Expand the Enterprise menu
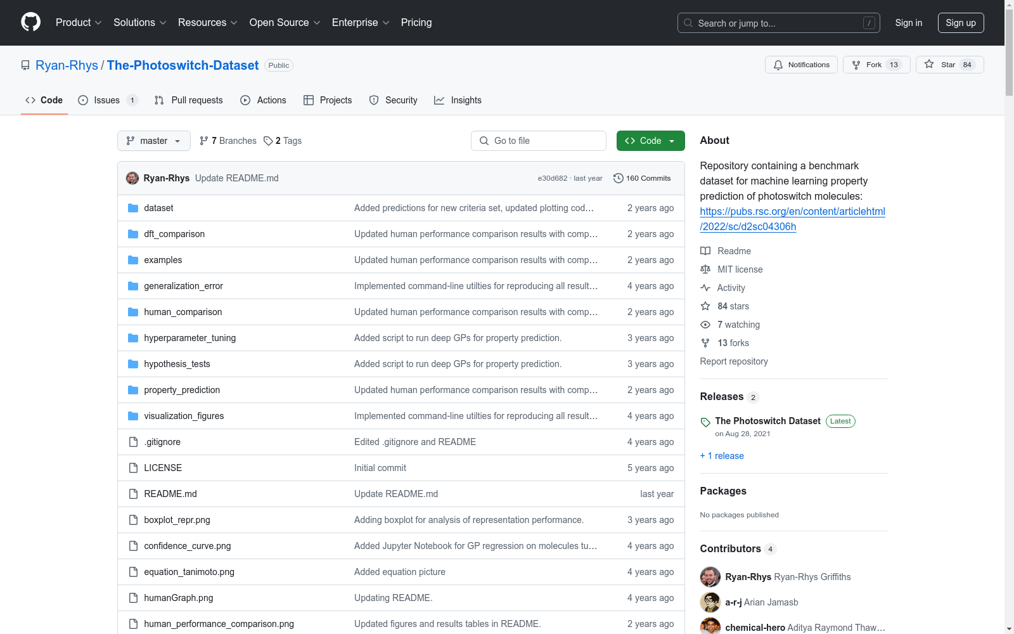 pyautogui.click(x=361, y=22)
